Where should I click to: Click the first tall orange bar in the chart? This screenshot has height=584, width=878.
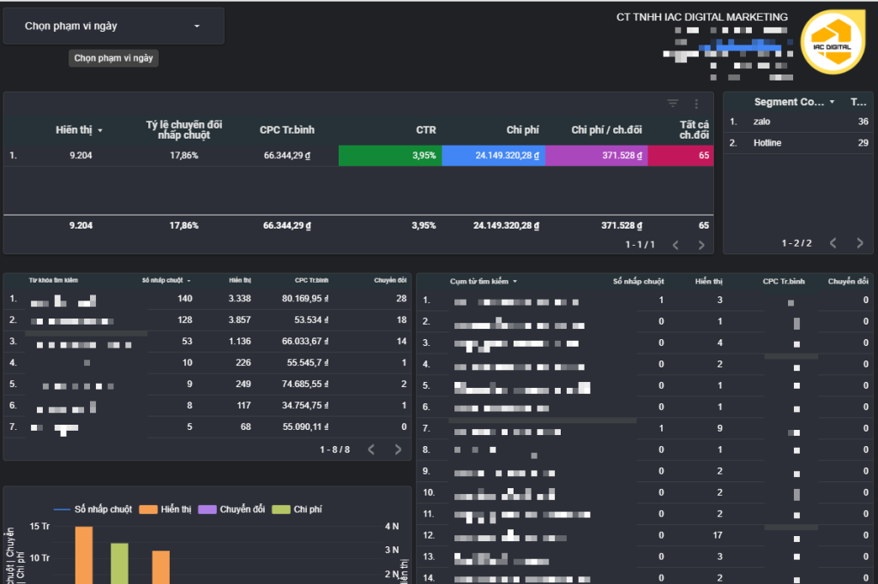(84, 555)
